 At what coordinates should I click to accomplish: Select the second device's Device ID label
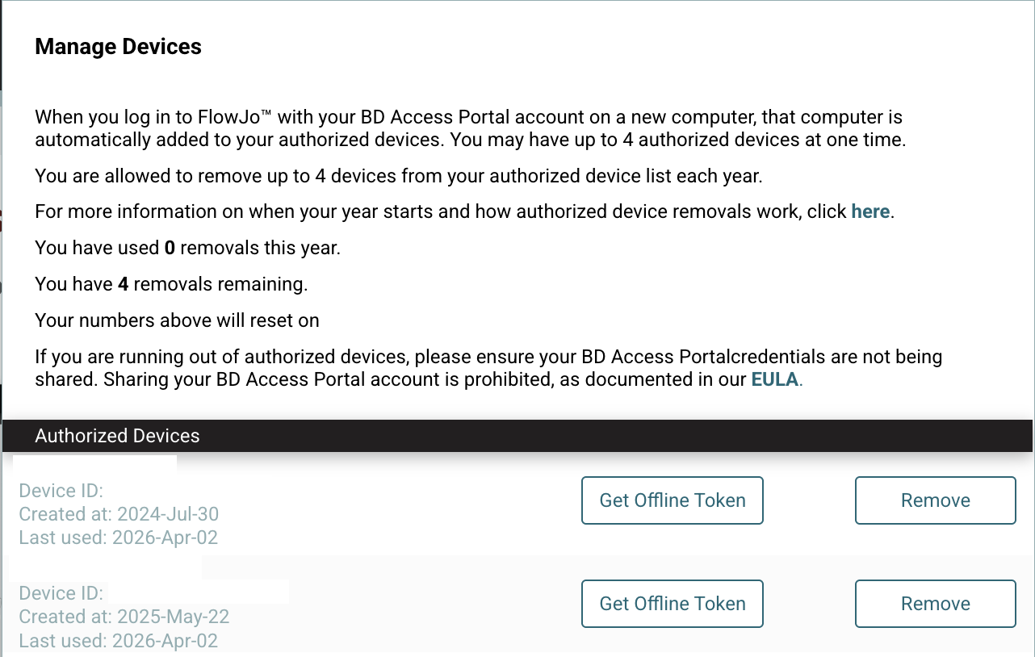pyautogui.click(x=61, y=593)
